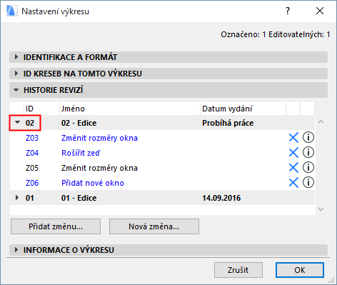Open info icon for change Z06

click(308, 182)
